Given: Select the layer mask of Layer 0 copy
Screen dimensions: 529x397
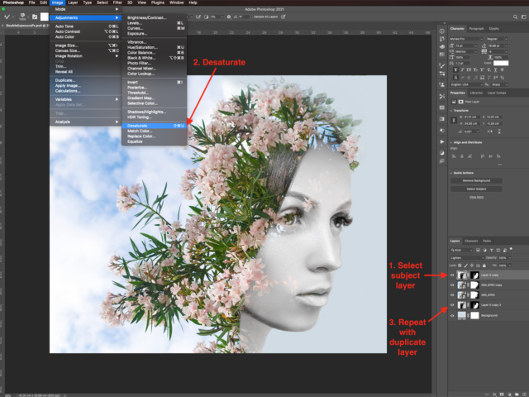Looking at the screenshot, I should (x=474, y=273).
